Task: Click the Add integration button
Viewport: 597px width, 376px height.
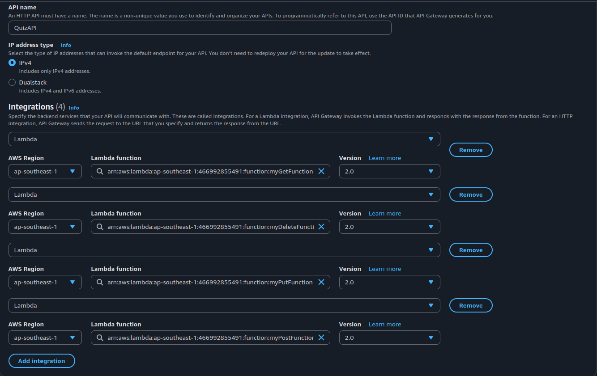Action: tap(42, 361)
